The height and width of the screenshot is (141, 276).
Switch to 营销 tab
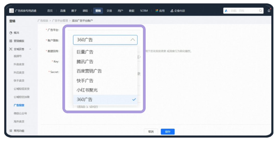[x=98, y=11]
